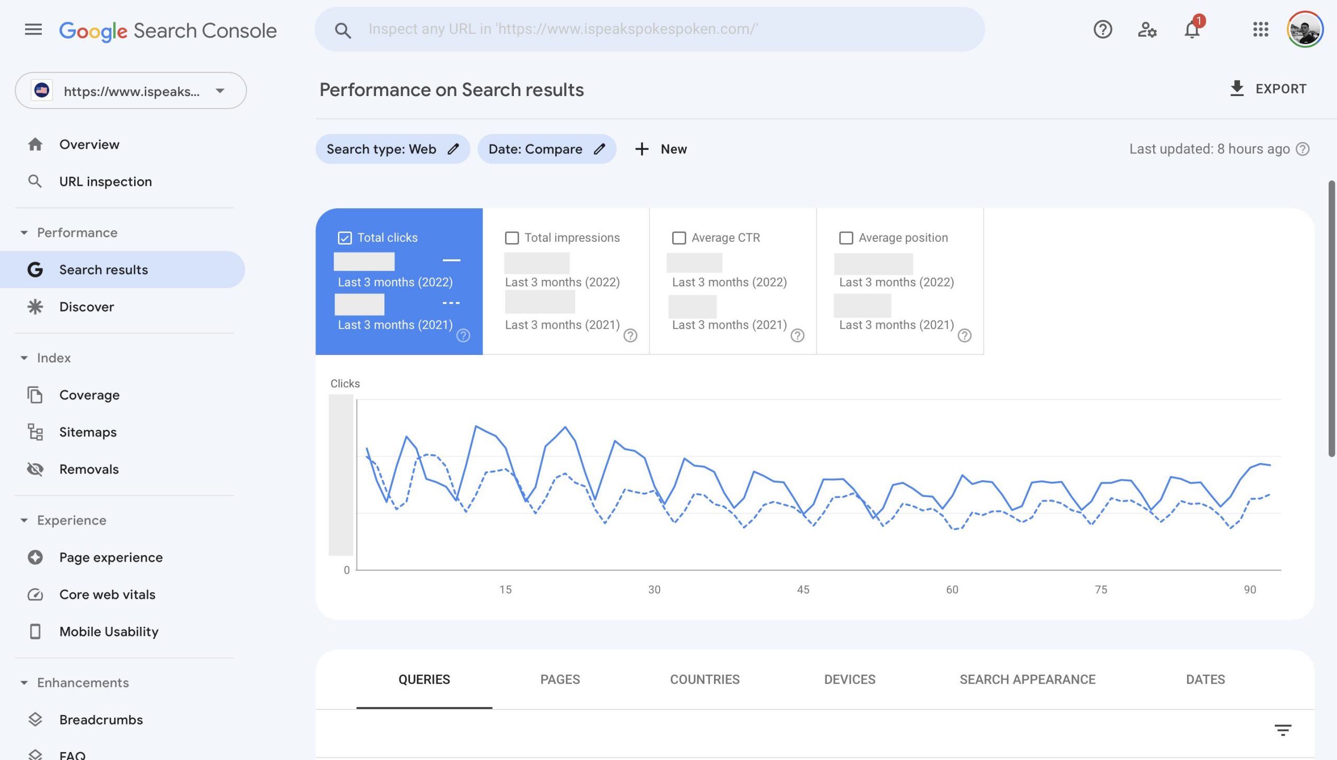Viewport: 1337px width, 760px height.
Task: Open the Discover report link
Action: point(87,307)
